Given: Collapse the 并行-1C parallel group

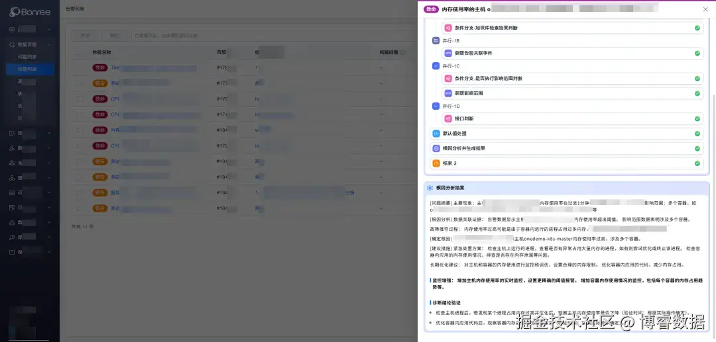Looking at the screenshot, I should point(436,66).
